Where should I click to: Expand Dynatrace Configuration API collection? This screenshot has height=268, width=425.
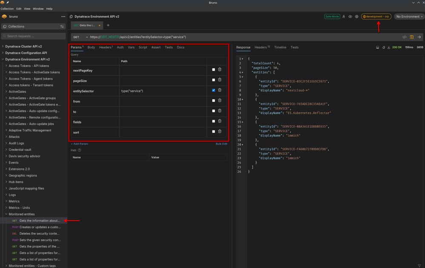[26, 53]
